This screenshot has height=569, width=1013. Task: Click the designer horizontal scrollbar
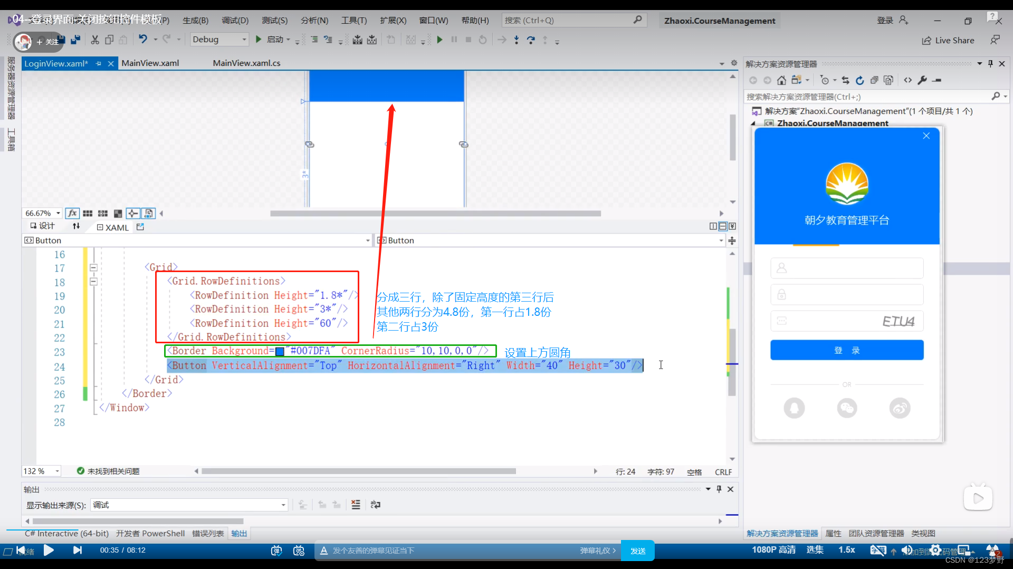(x=435, y=214)
